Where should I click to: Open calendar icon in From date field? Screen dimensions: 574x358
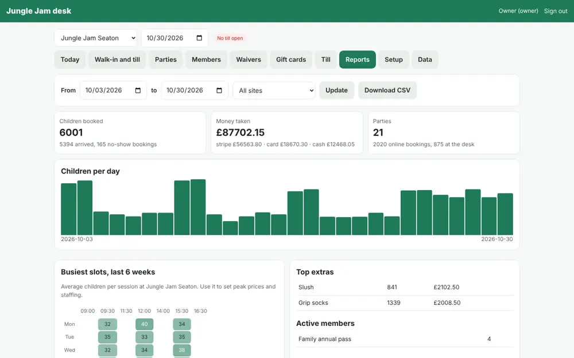click(138, 91)
